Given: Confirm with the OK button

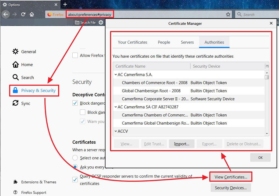Looking at the screenshot, I should [260, 157].
